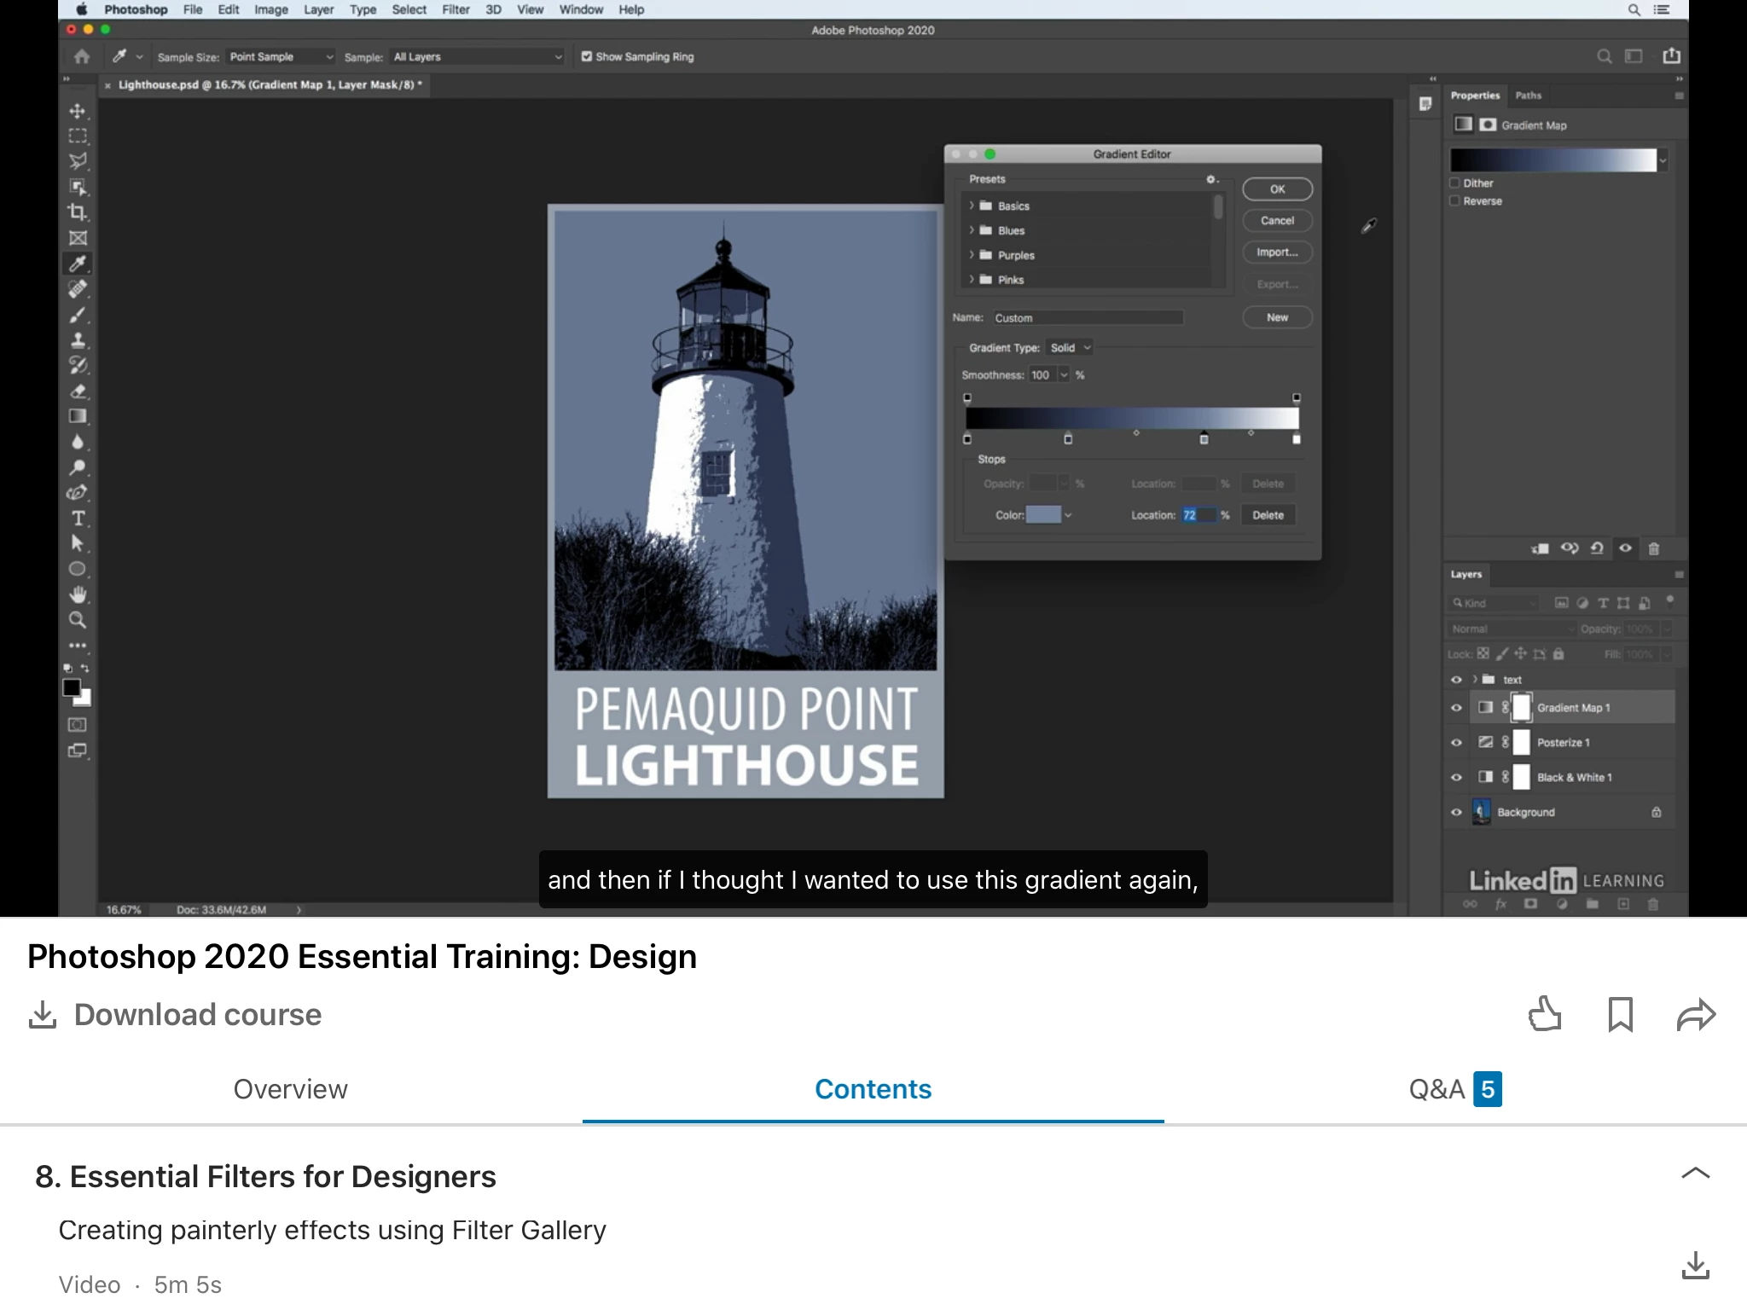Expand the Blues presets folder
Image resolution: width=1747 pixels, height=1310 pixels.
(972, 230)
